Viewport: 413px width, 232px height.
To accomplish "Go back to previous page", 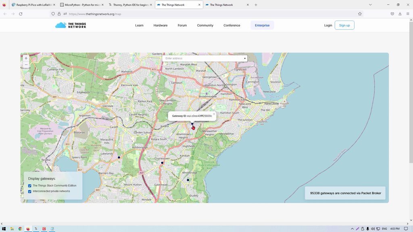I will point(5,14).
